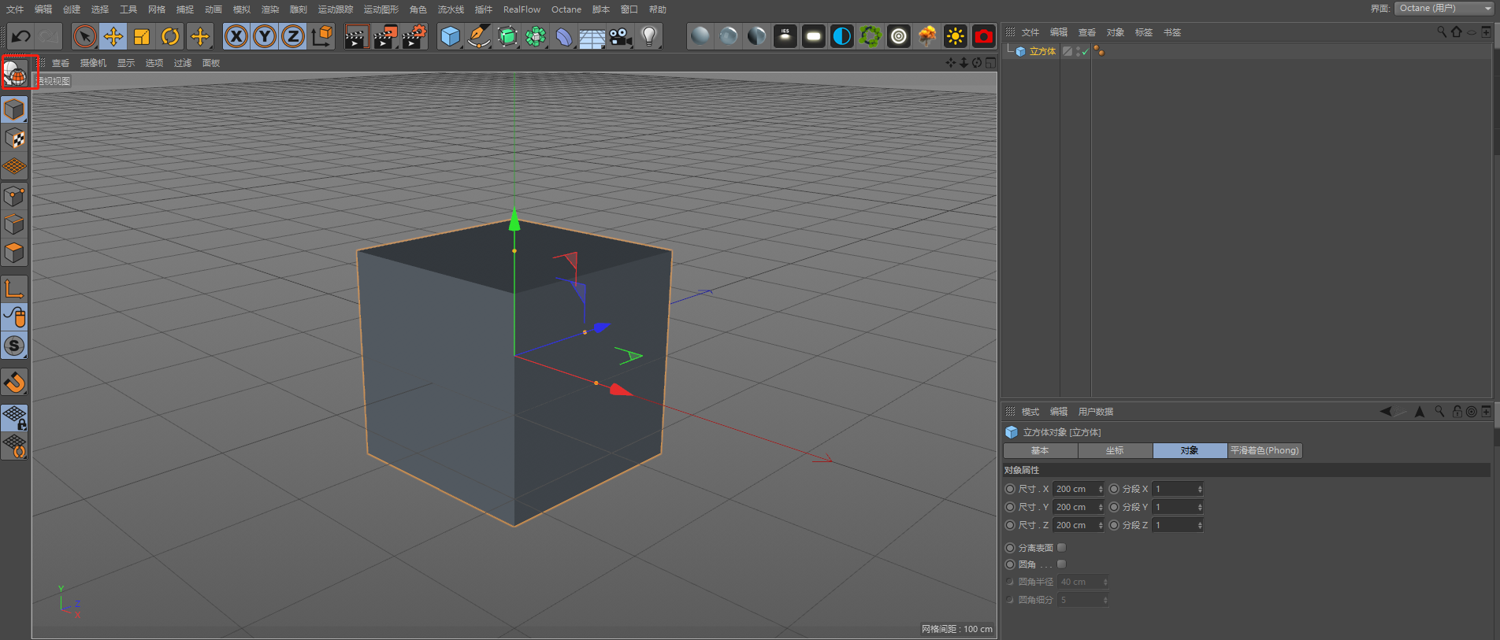Open the viewport 过滤 menu
Viewport: 1500px width, 640px height.
(x=183, y=63)
